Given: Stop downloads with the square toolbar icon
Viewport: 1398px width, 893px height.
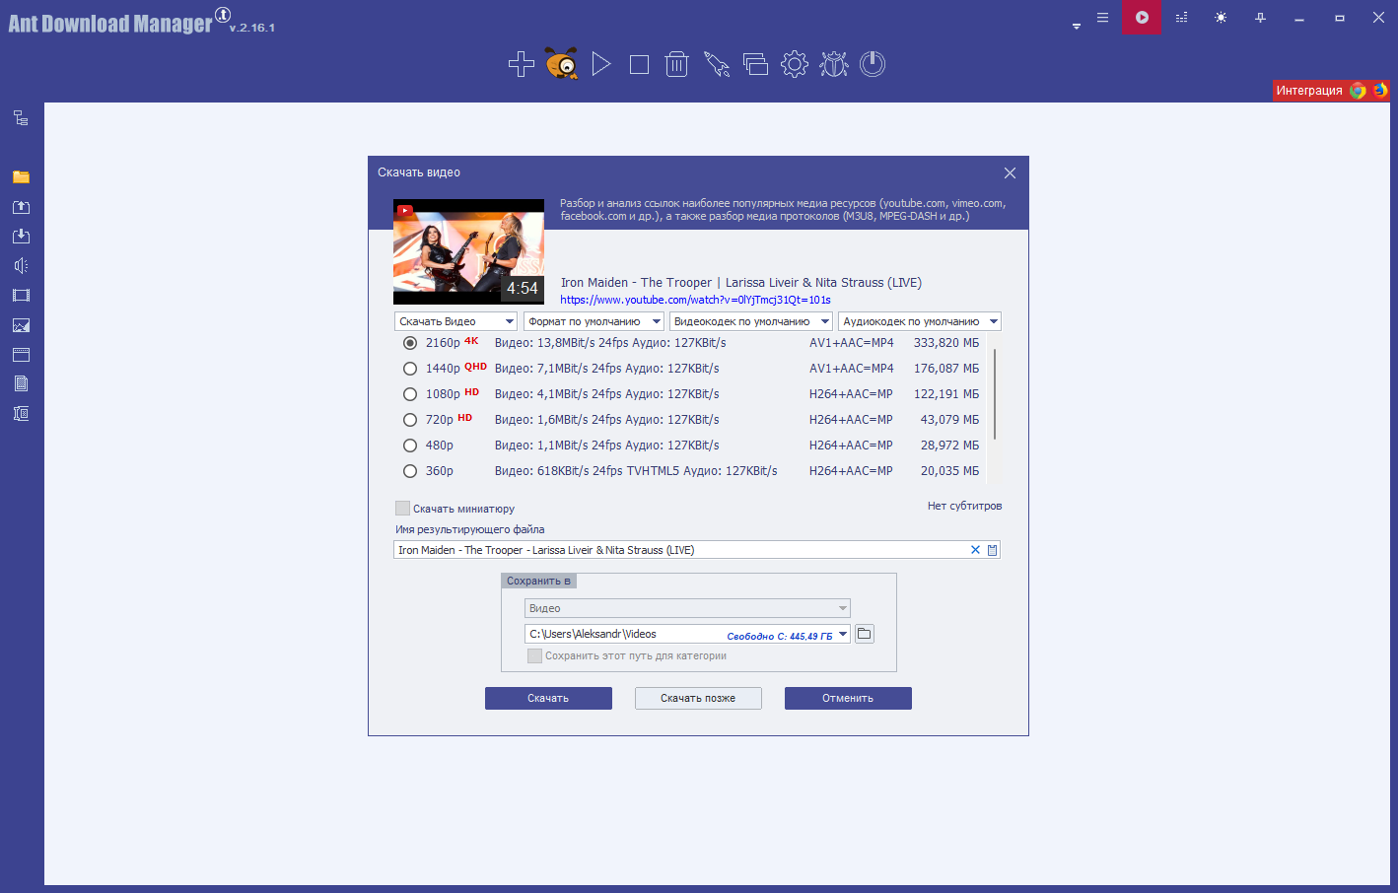Looking at the screenshot, I should [x=639, y=65].
